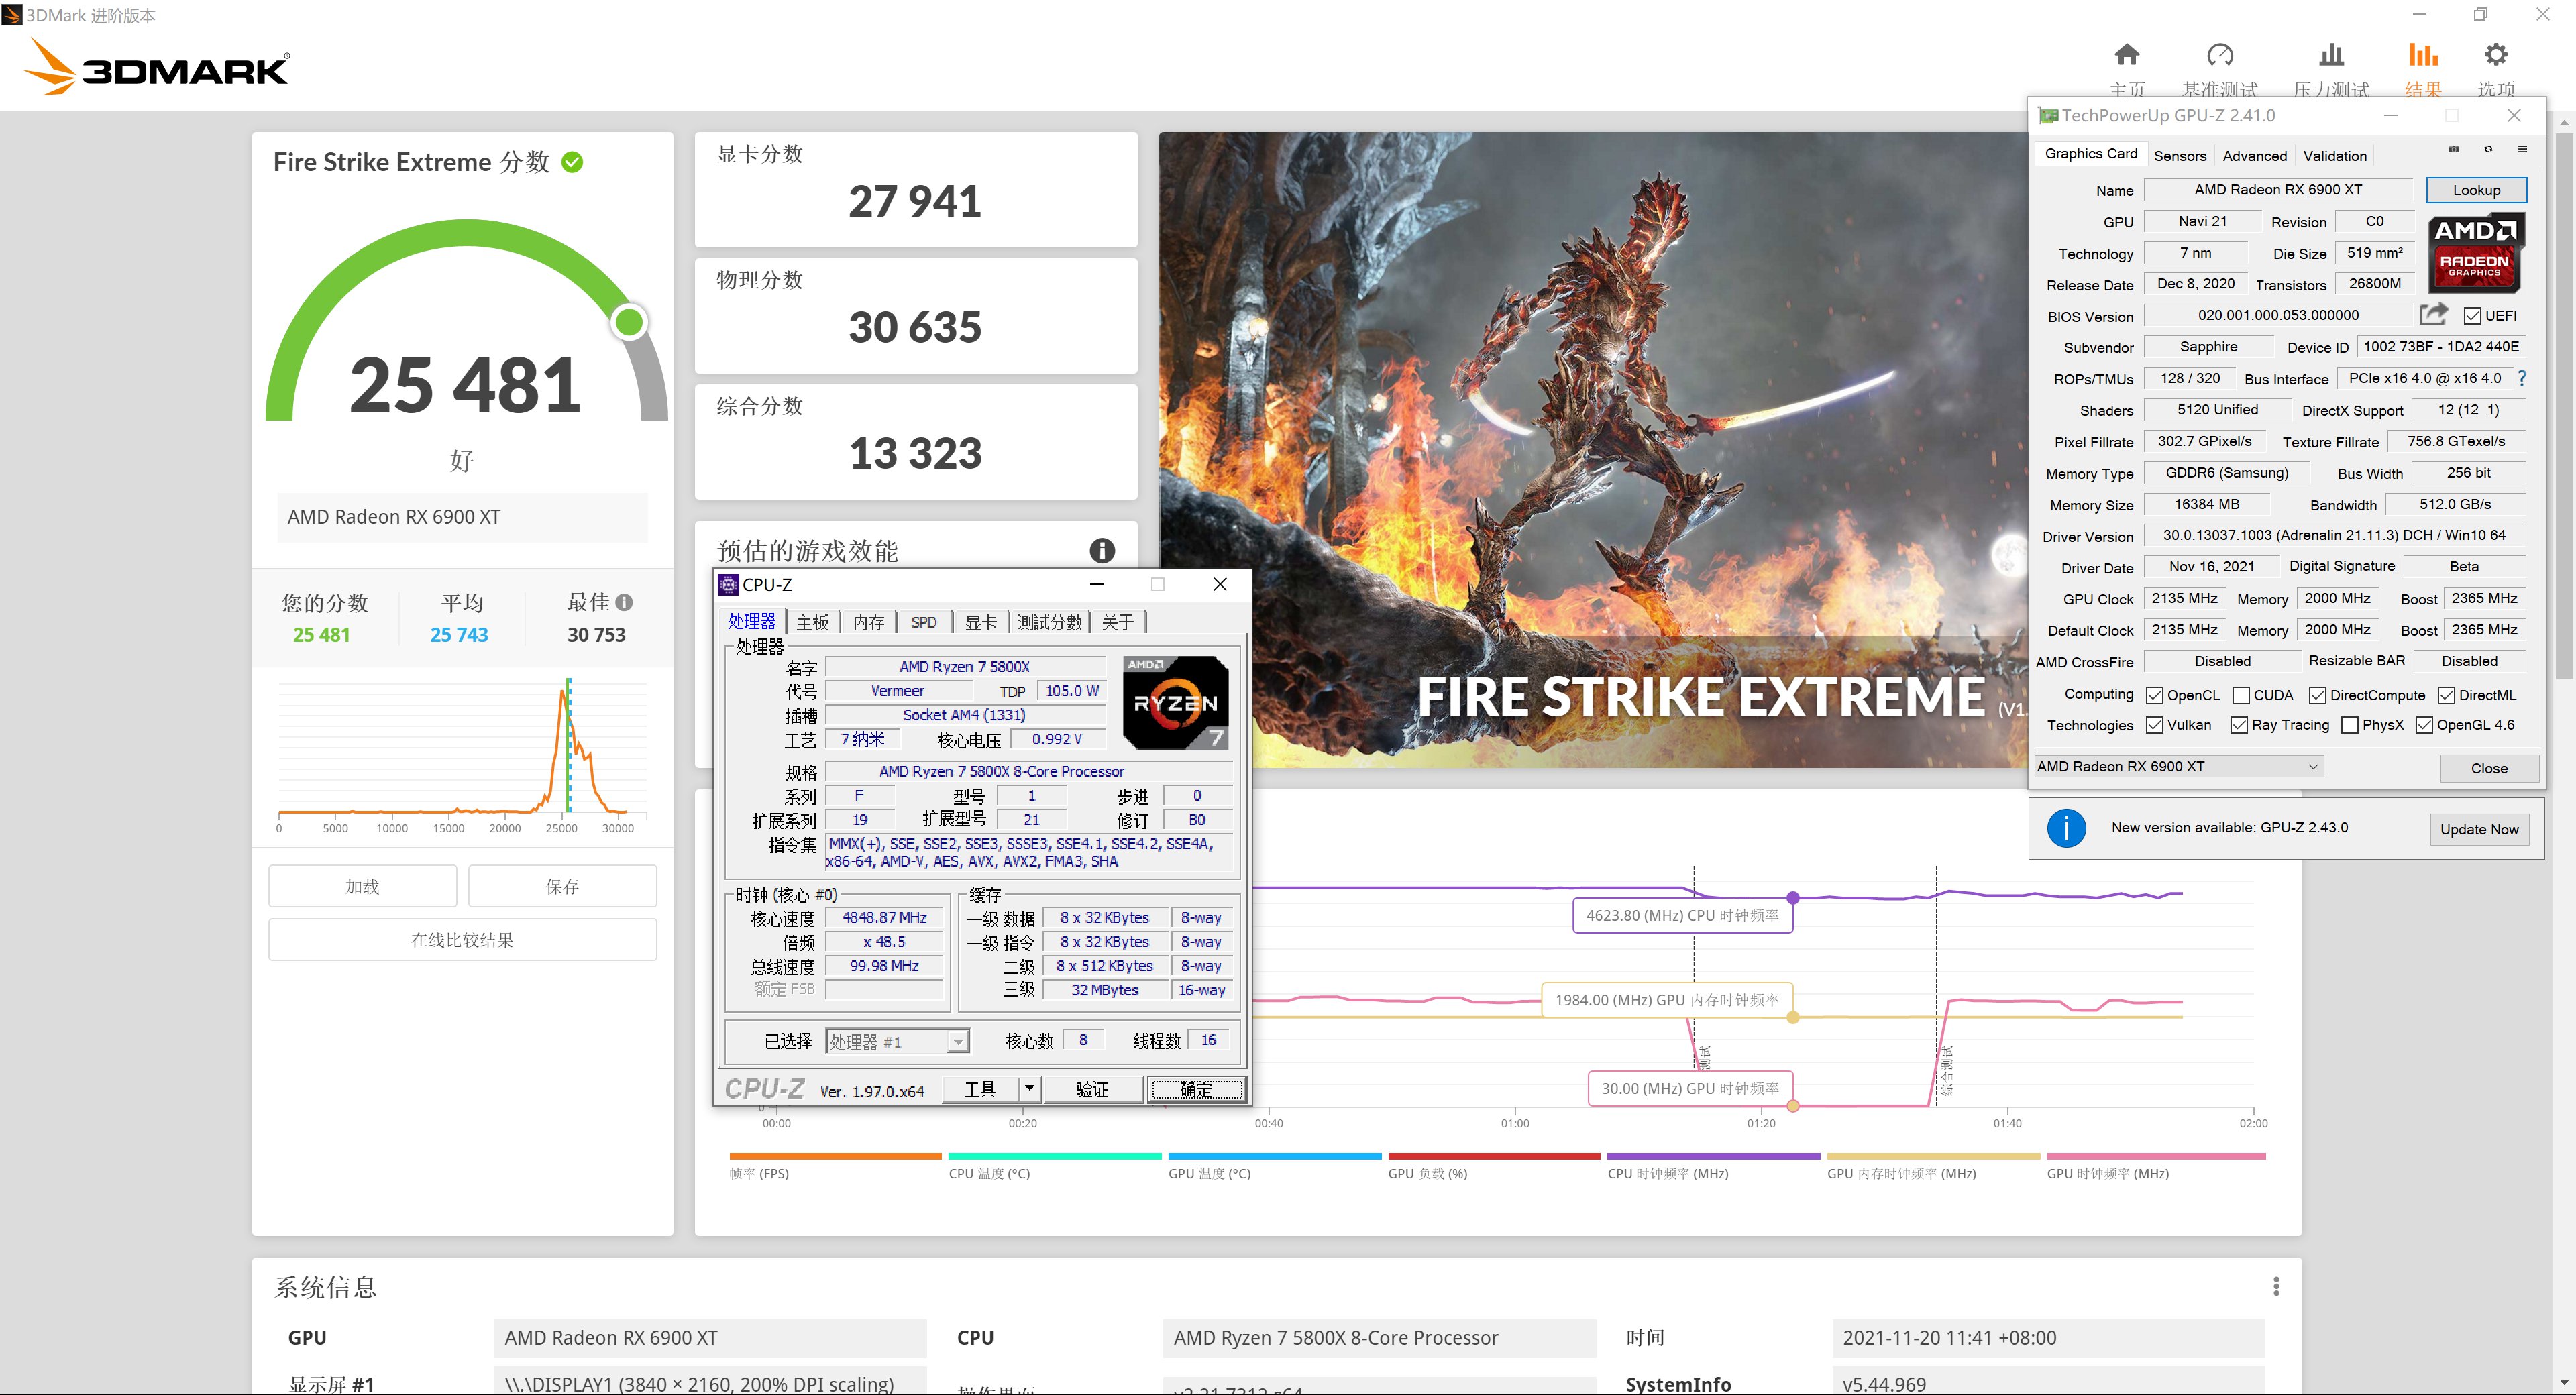Click the GPU-Z screenshot camera icon

[2453, 149]
